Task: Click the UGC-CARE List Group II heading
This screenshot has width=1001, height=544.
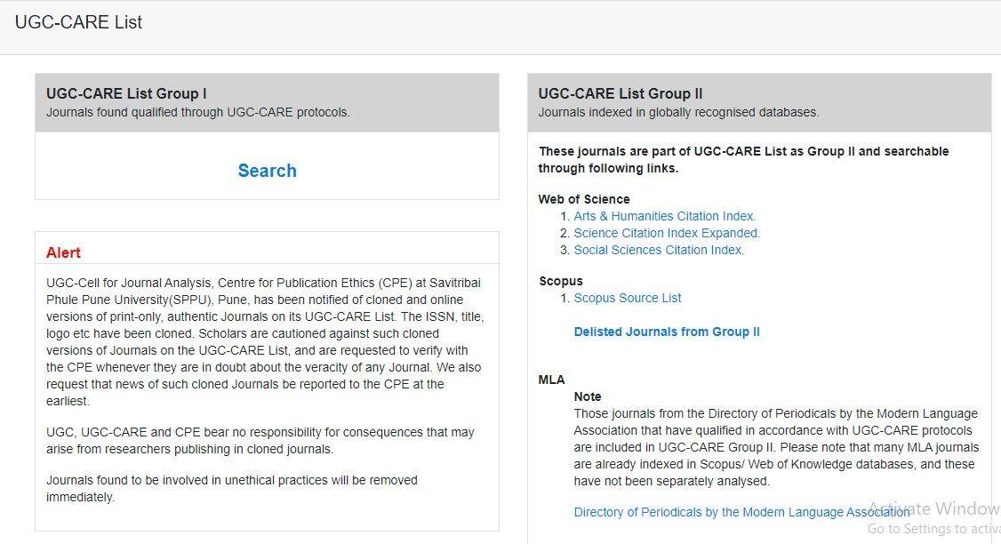Action: point(621,93)
